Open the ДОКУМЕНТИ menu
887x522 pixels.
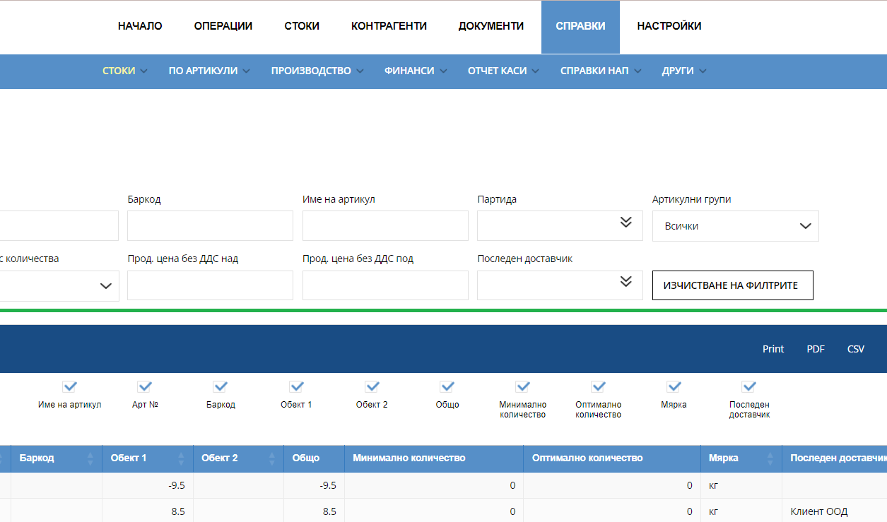491,26
